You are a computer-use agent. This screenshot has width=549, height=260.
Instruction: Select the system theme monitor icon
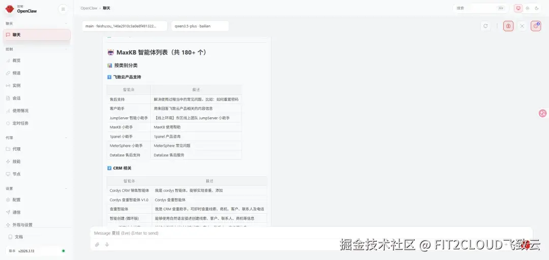pyautogui.click(x=518, y=8)
